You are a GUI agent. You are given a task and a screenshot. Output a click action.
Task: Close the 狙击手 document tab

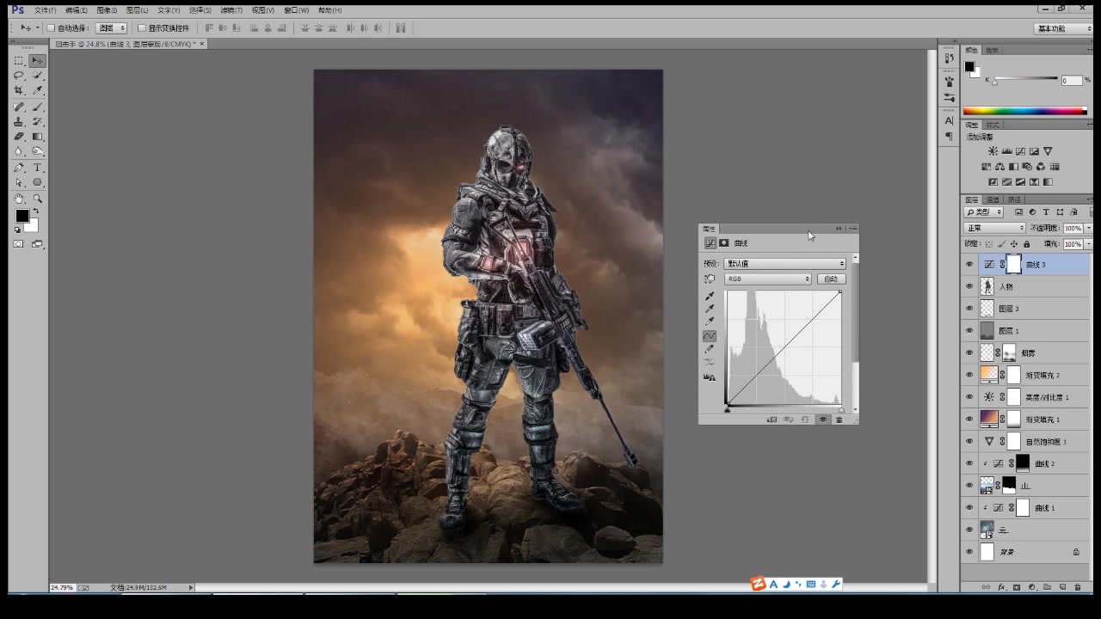click(x=202, y=43)
